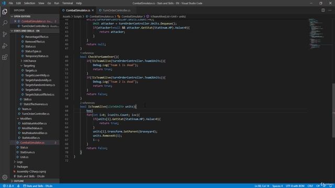Open the Extensions view
Screen dimensions: 335x188
click(5, 57)
